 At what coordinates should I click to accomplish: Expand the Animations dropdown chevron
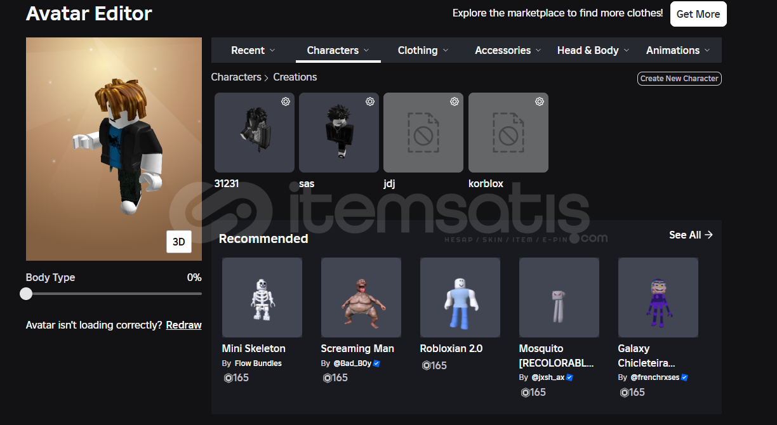pos(707,51)
